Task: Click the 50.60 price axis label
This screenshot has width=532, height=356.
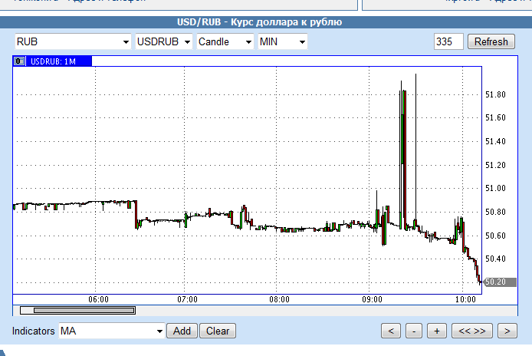Action: [495, 236]
